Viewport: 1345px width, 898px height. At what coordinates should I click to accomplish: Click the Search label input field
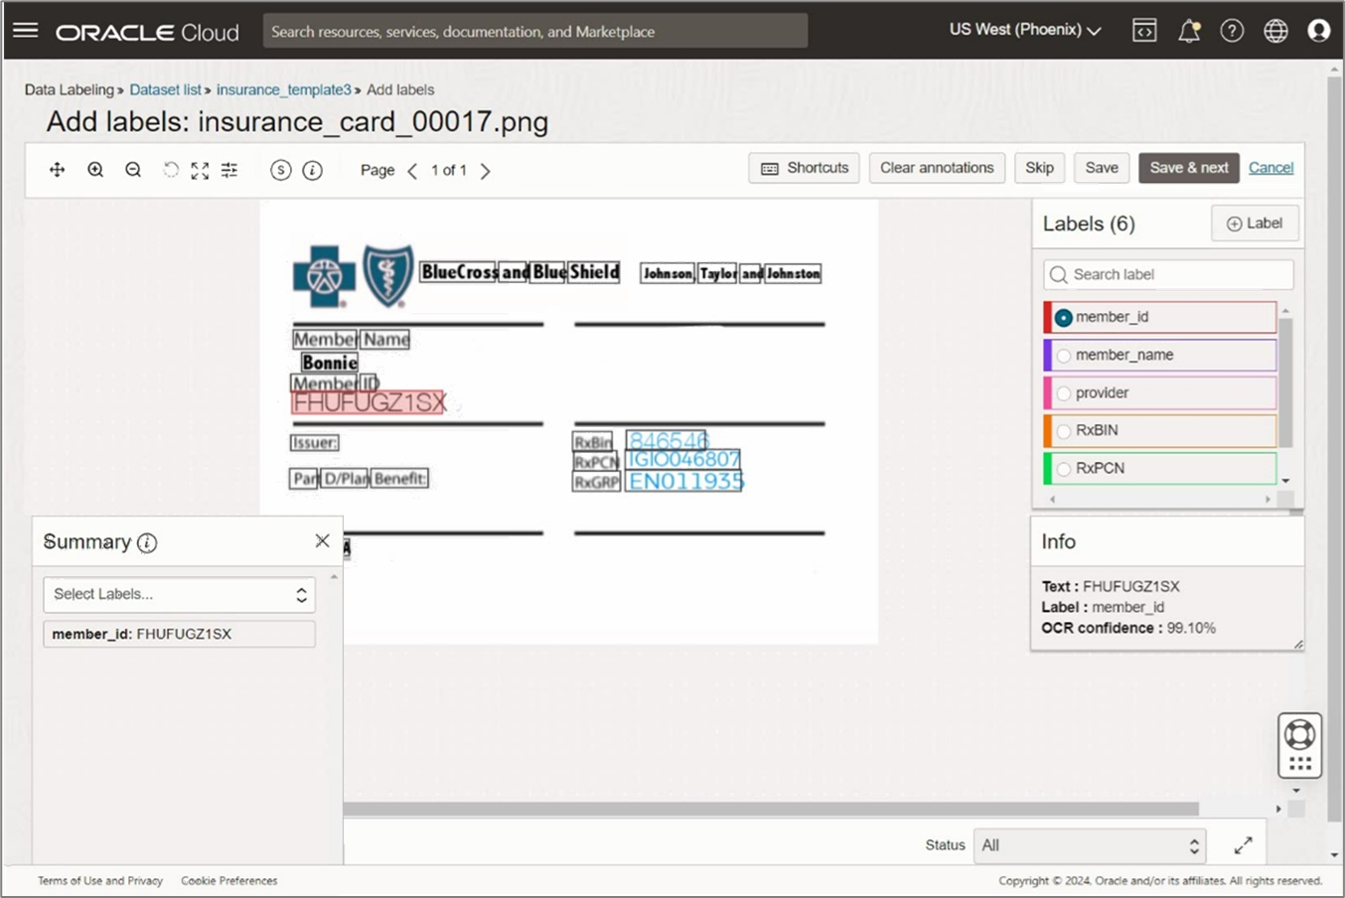pos(1167,274)
